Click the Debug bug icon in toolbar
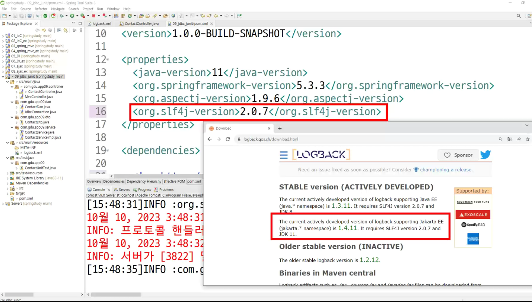 click(x=61, y=16)
